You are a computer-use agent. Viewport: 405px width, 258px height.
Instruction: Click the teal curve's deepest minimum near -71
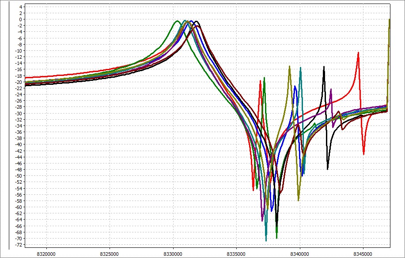click(266, 240)
